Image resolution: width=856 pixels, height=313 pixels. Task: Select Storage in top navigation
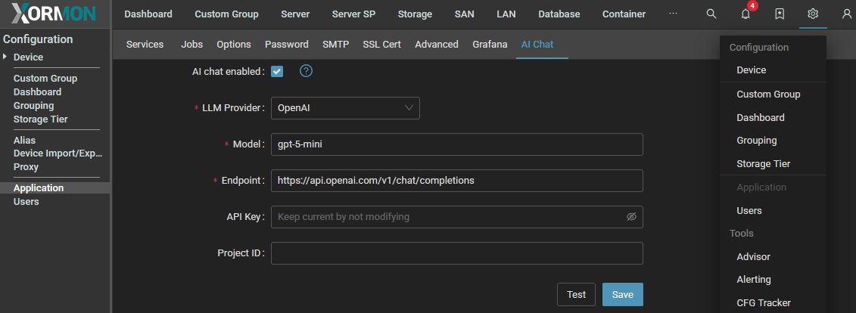click(x=415, y=14)
